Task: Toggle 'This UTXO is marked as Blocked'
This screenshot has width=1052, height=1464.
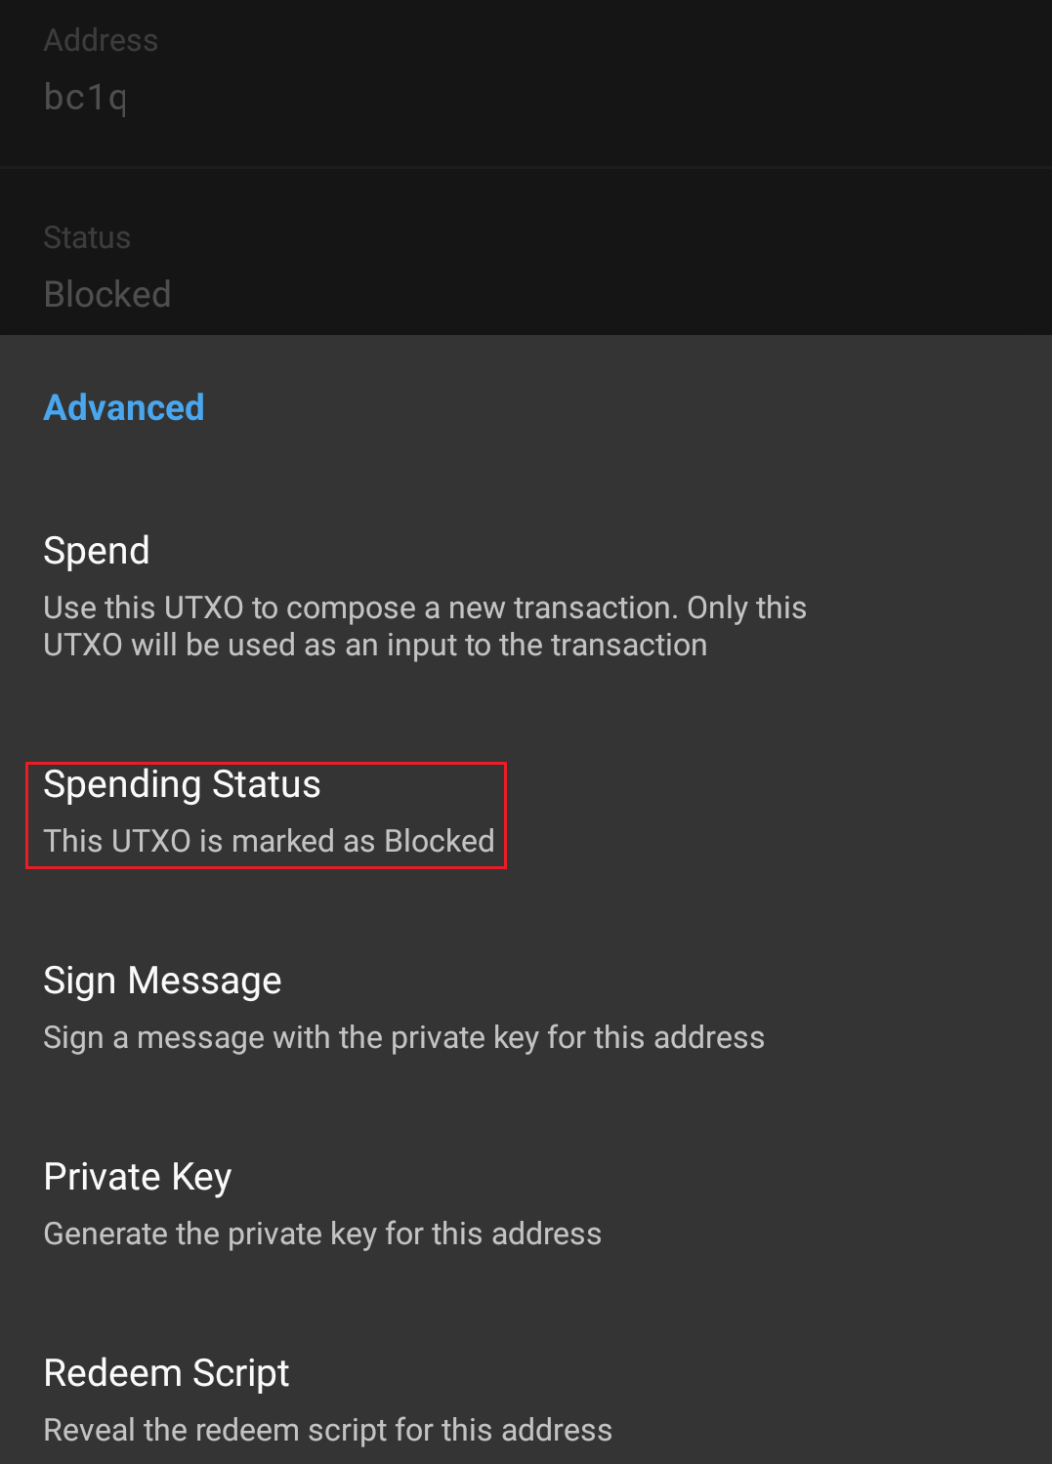Action: [x=269, y=841]
